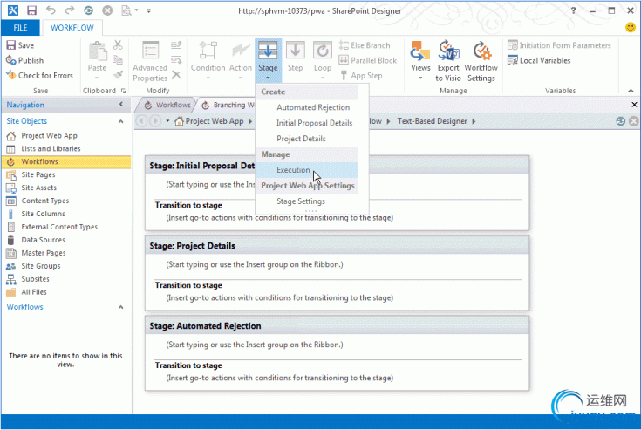The width and height of the screenshot is (641, 430).
Task: Open Project Web App in Site Objects
Action: tap(49, 136)
